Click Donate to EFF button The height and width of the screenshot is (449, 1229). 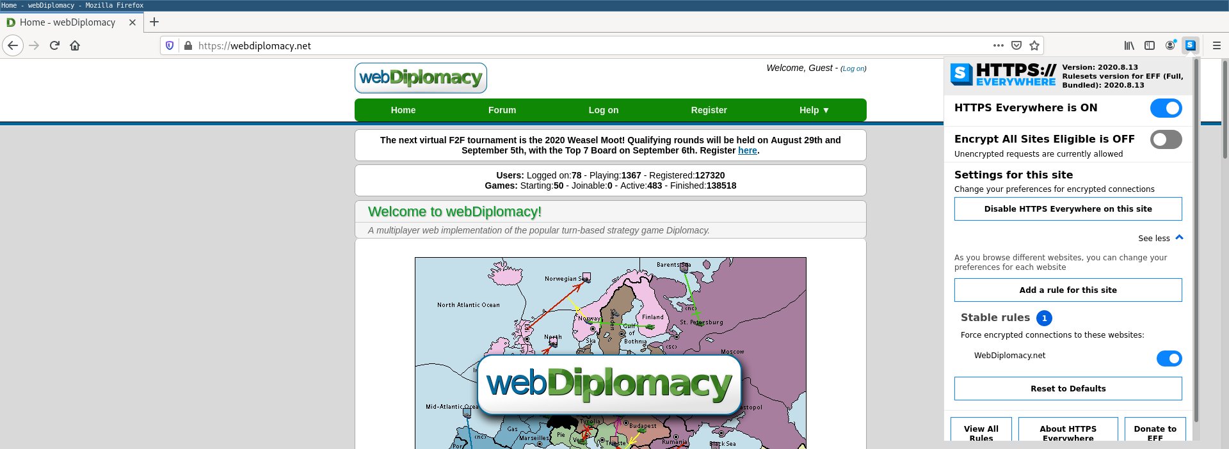click(x=1155, y=430)
